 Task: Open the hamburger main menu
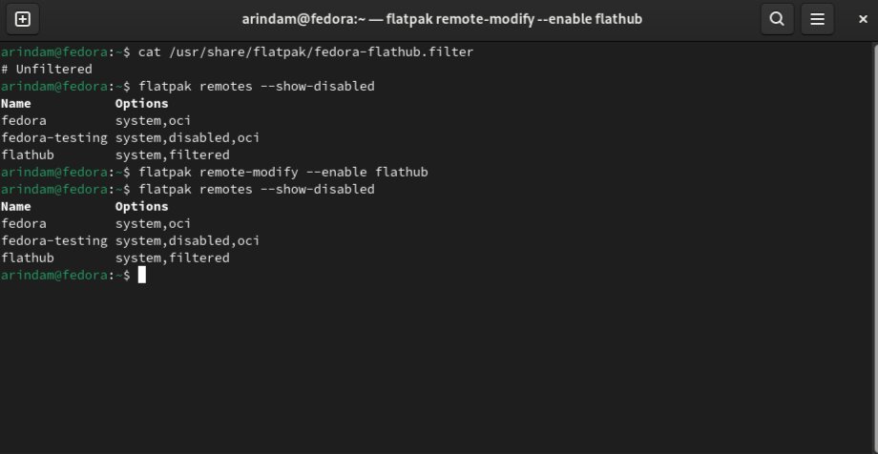pyautogui.click(x=817, y=18)
